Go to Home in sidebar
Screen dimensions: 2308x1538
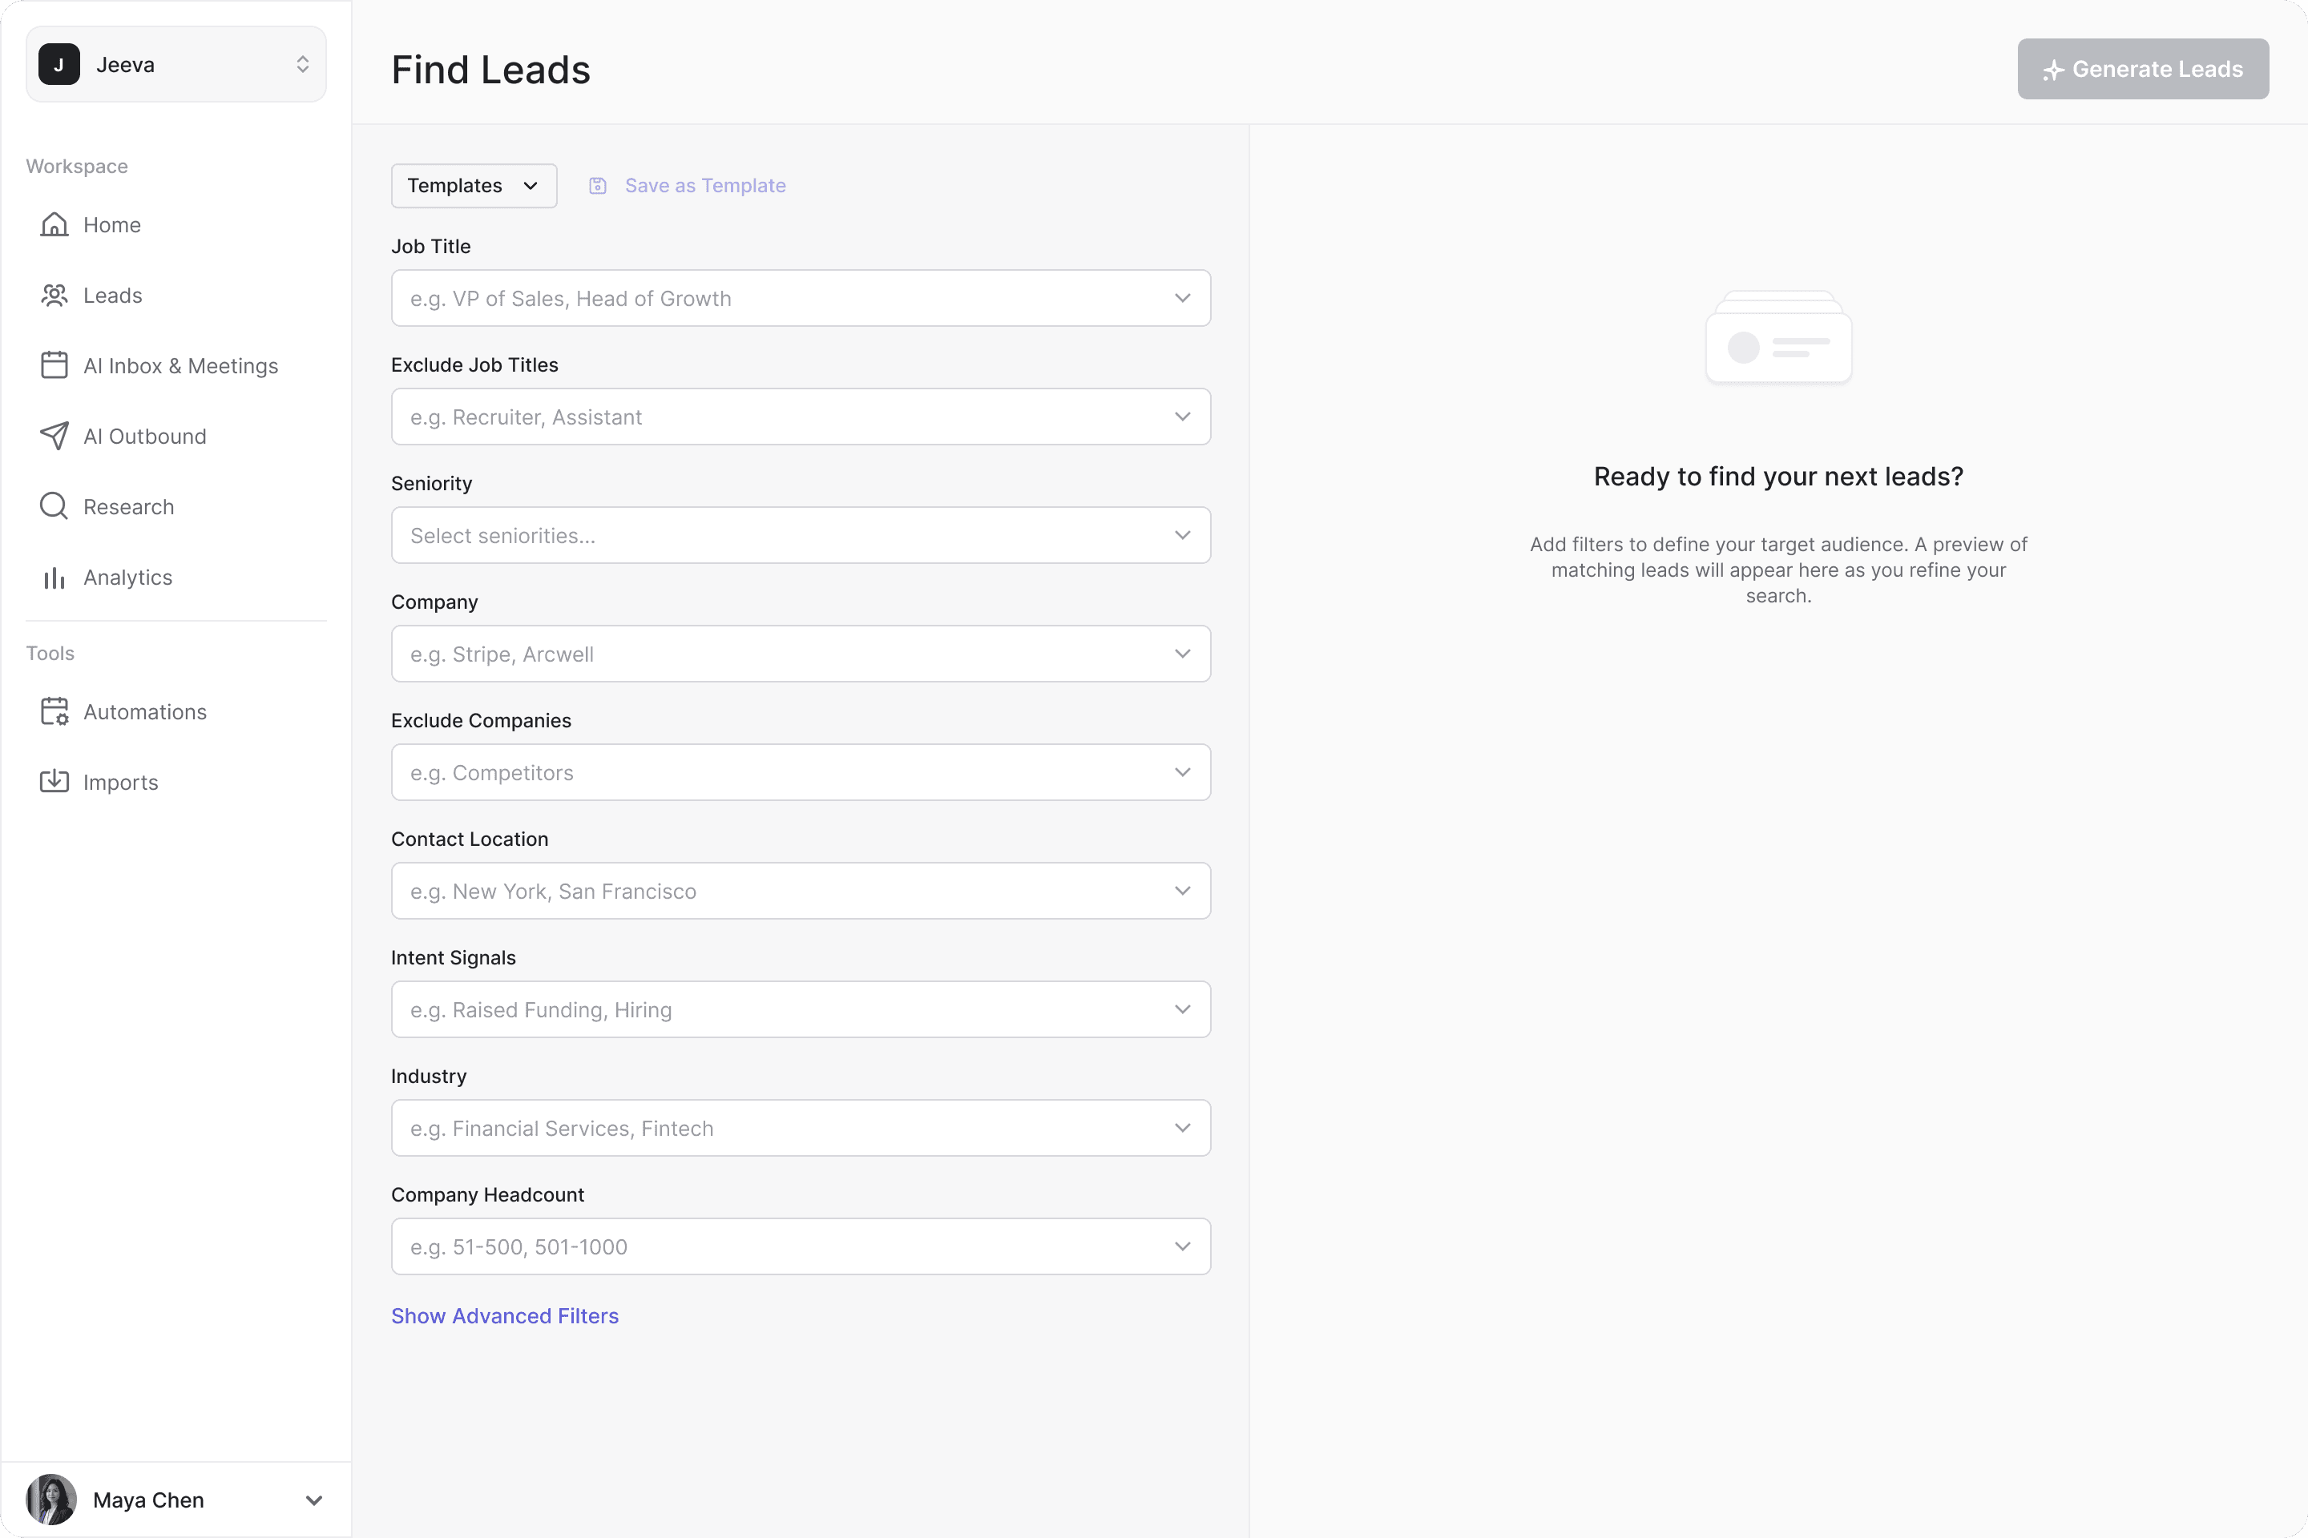[112, 224]
